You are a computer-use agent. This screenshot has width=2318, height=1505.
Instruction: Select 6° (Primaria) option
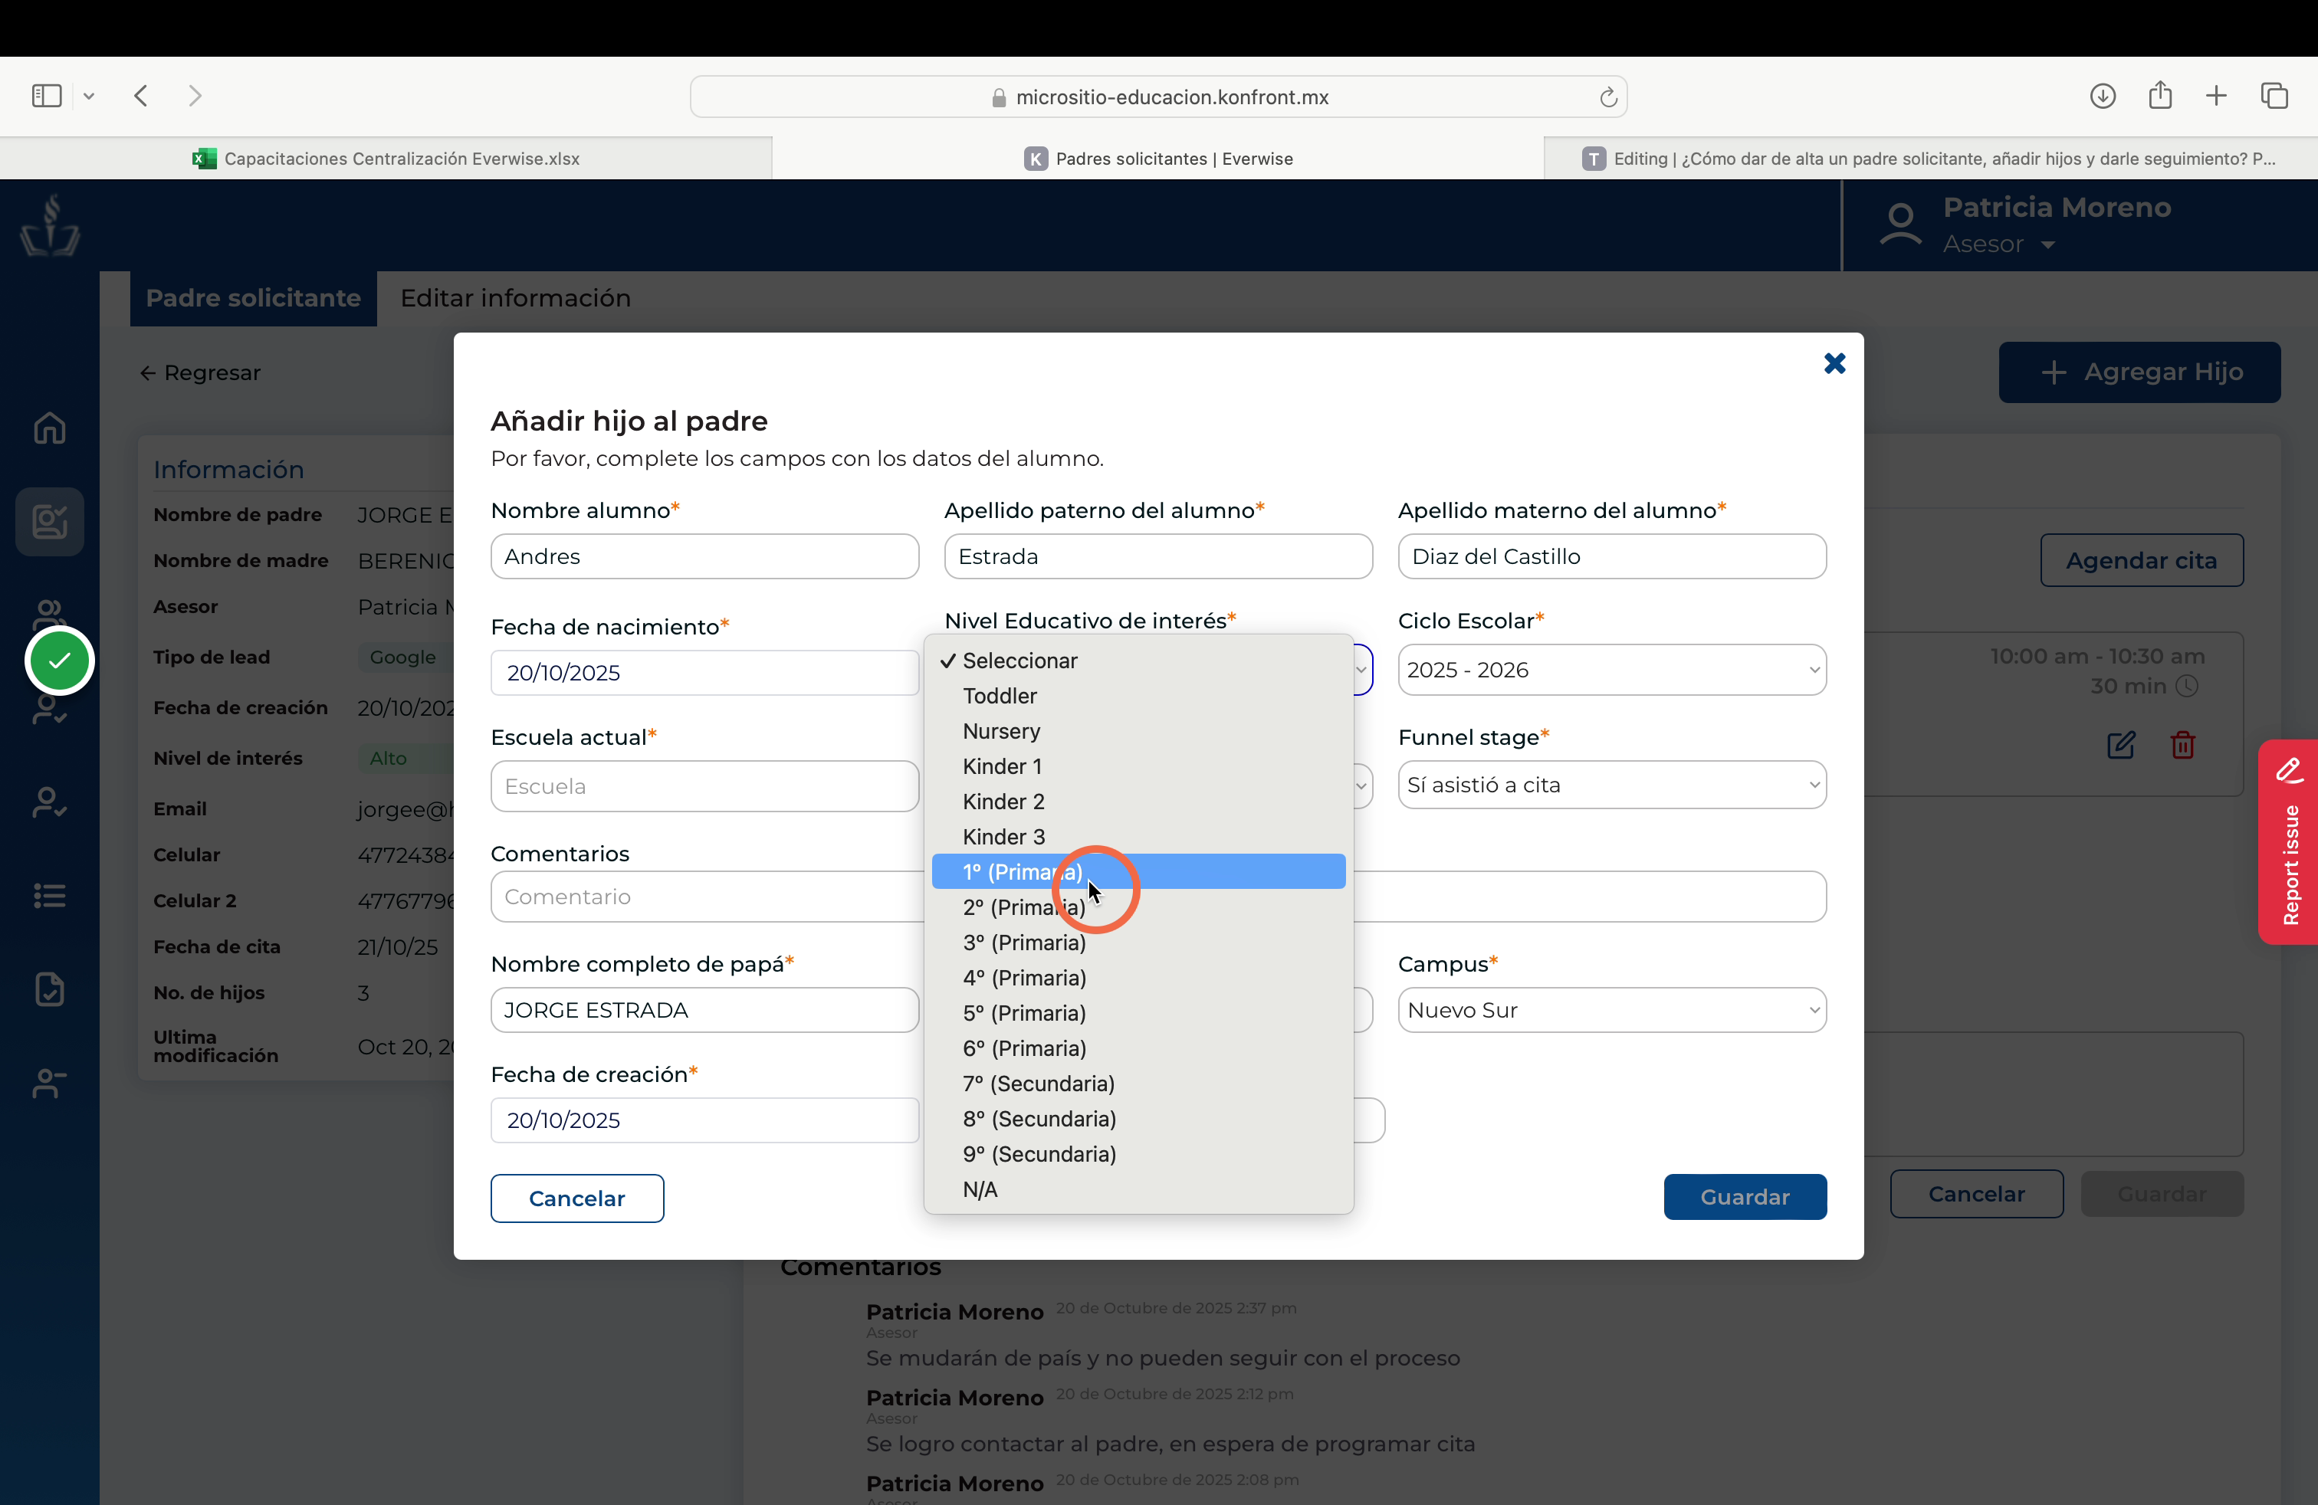click(1138, 1048)
